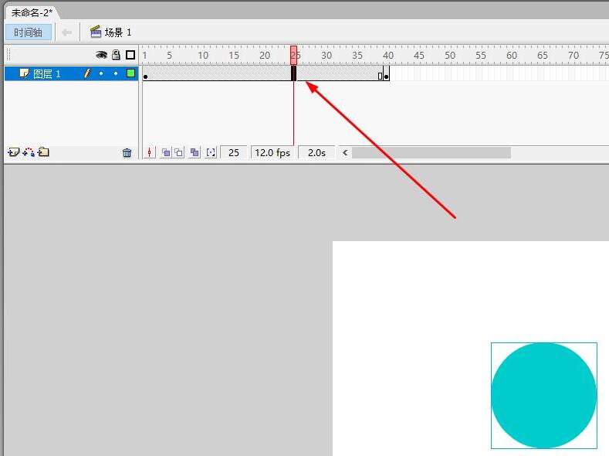Click the Insert Layer icon

click(x=13, y=152)
